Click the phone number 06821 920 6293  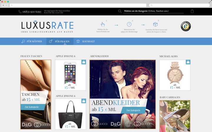click(32, 12)
